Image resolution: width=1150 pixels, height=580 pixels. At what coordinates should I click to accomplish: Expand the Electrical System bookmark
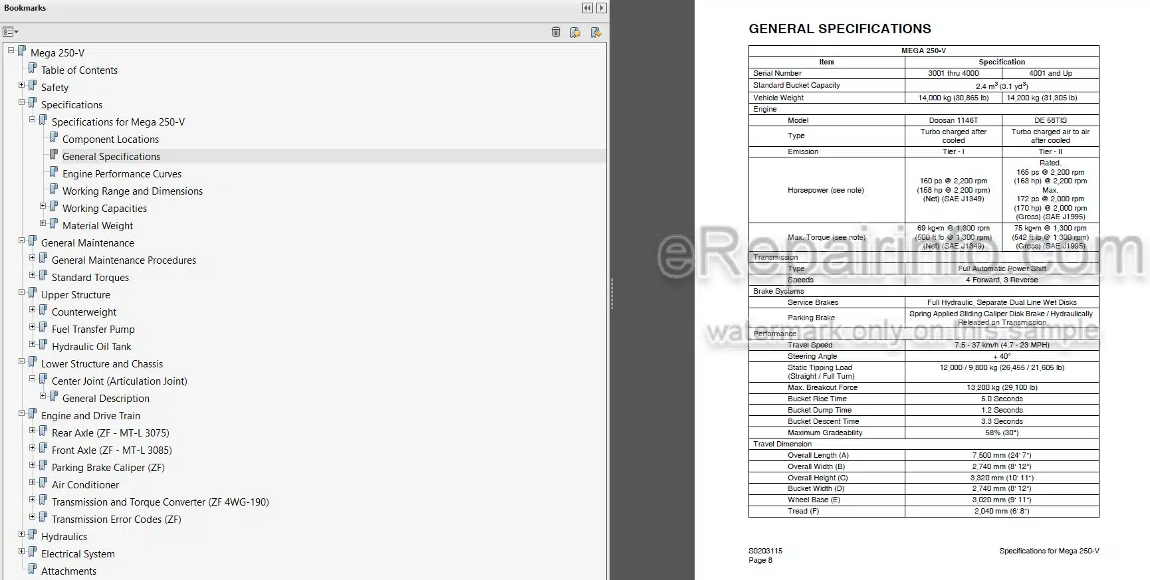(x=21, y=551)
